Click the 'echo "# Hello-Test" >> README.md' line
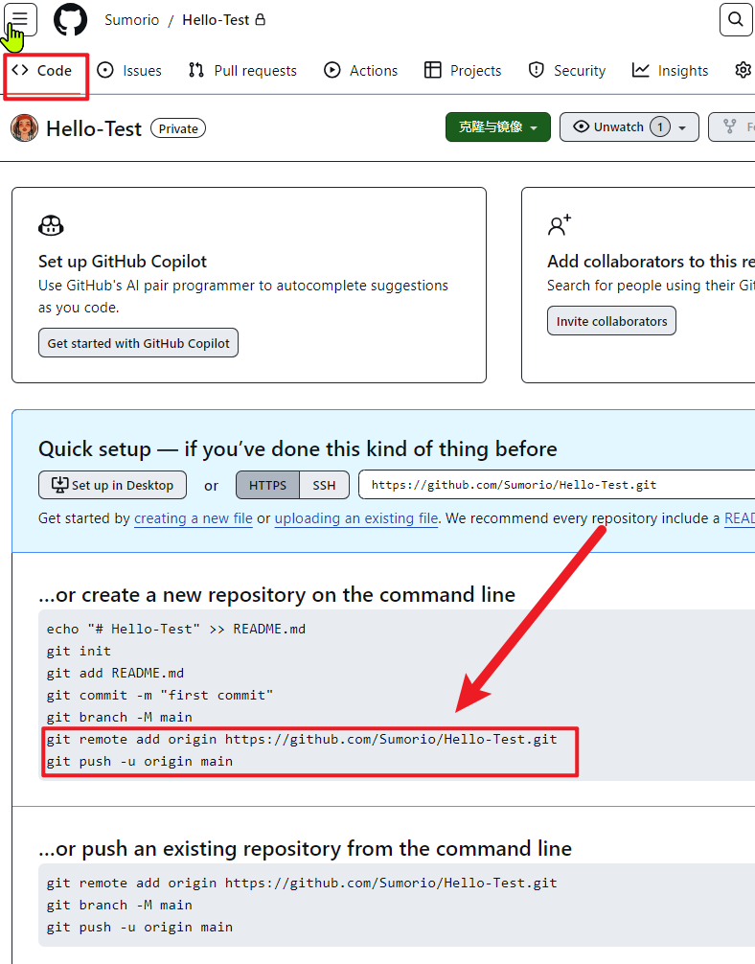The width and height of the screenshot is (755, 964). click(176, 629)
